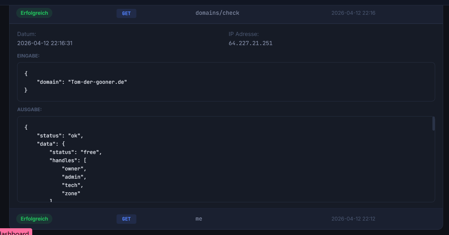The height and width of the screenshot is (235, 449).
Task: Click the "zone" entry in the handles array
Action: 71,193
